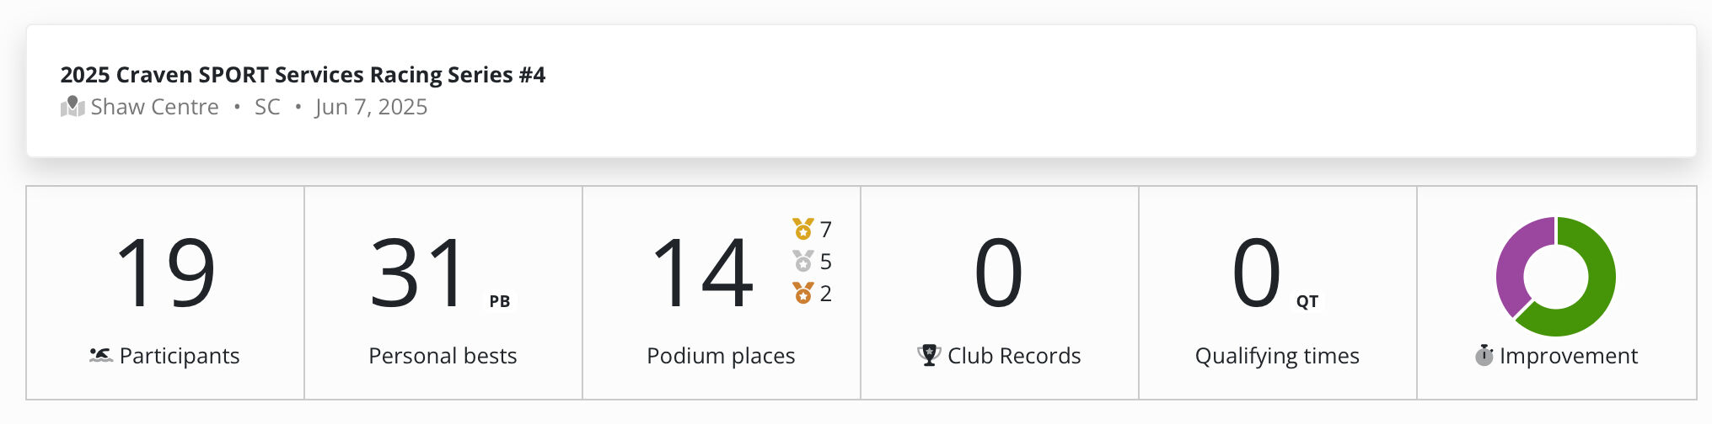Click the Jun 7, 2025 date text
The width and height of the screenshot is (1712, 424).
coord(371,107)
